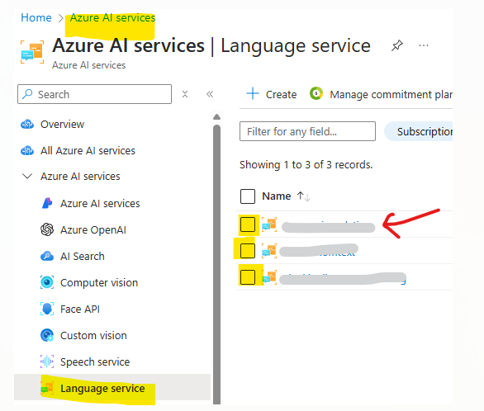Click the Azure OpenAI icon
This screenshot has height=411, width=484.
tap(47, 229)
